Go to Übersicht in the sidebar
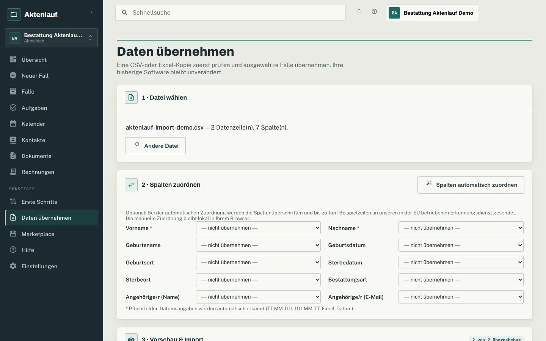The height and width of the screenshot is (341, 546). point(51,59)
